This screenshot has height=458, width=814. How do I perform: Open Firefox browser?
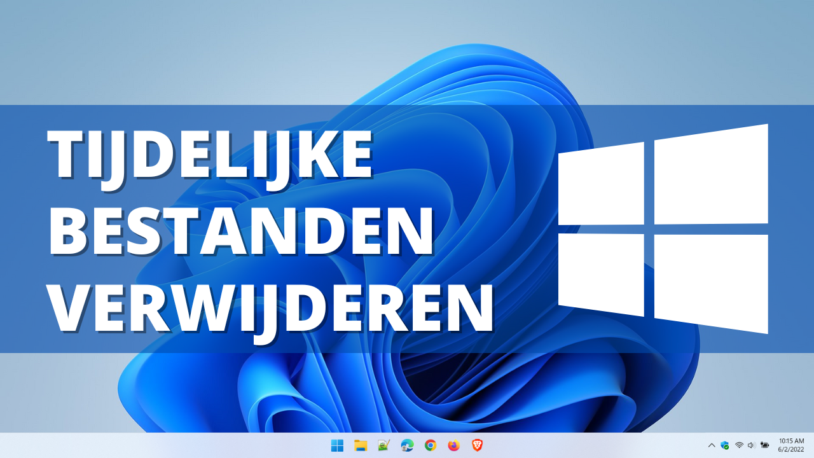pos(453,447)
